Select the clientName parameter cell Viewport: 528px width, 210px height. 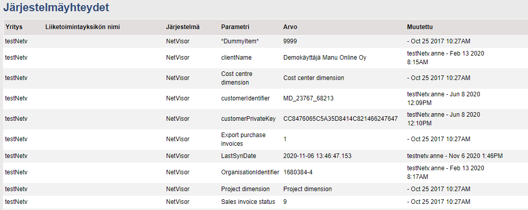(236, 58)
